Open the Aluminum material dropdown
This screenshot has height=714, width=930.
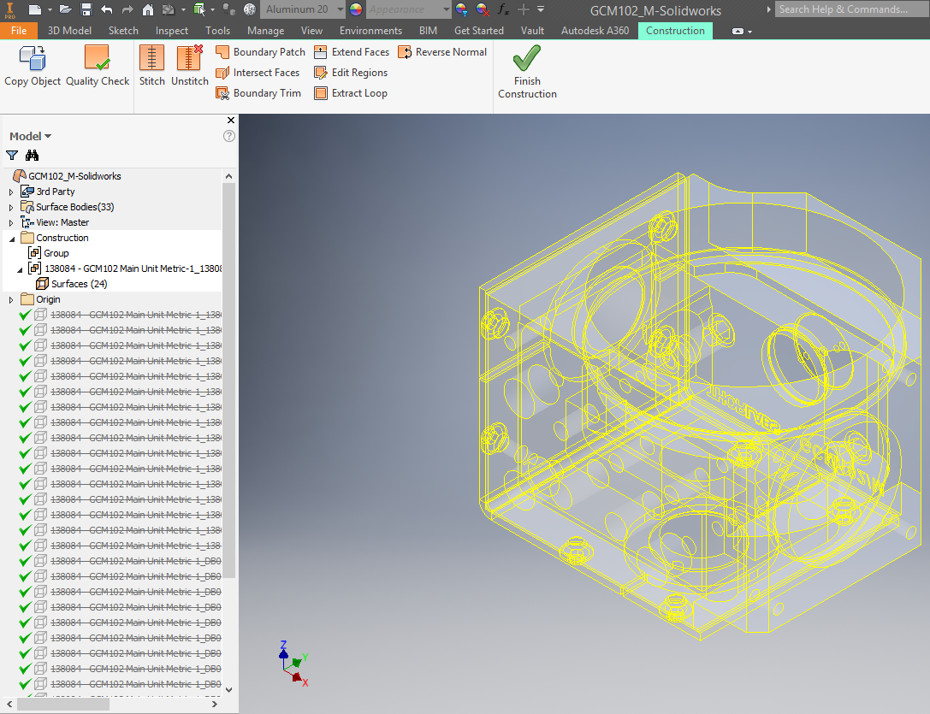[x=340, y=9]
